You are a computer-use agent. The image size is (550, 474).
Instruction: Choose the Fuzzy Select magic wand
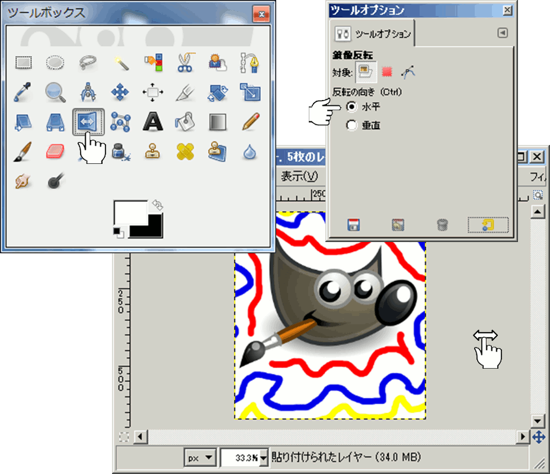(121, 62)
